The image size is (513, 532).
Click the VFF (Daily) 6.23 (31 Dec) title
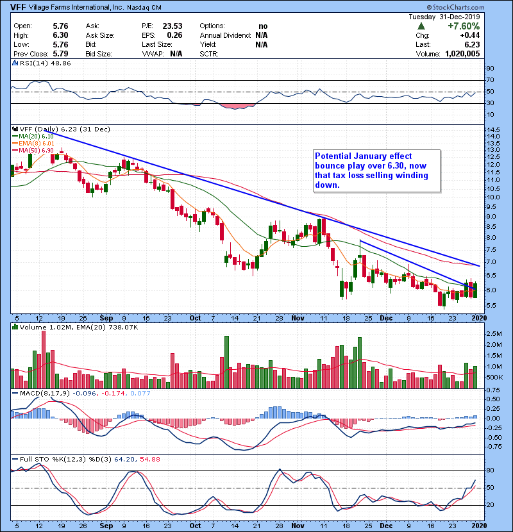(x=65, y=129)
